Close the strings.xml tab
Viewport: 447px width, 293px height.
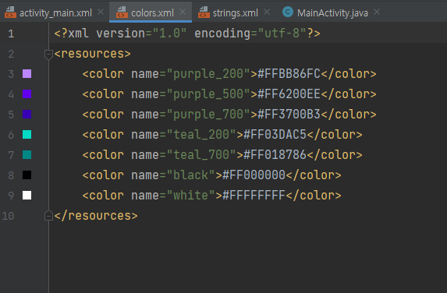pos(267,12)
